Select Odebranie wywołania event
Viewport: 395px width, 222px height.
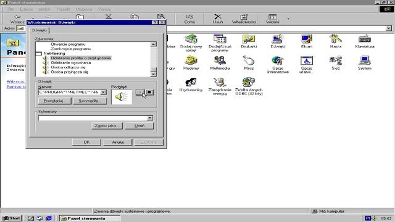(x=71, y=63)
